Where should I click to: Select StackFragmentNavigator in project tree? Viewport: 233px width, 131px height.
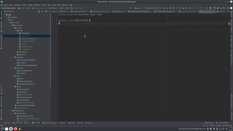click(28, 65)
